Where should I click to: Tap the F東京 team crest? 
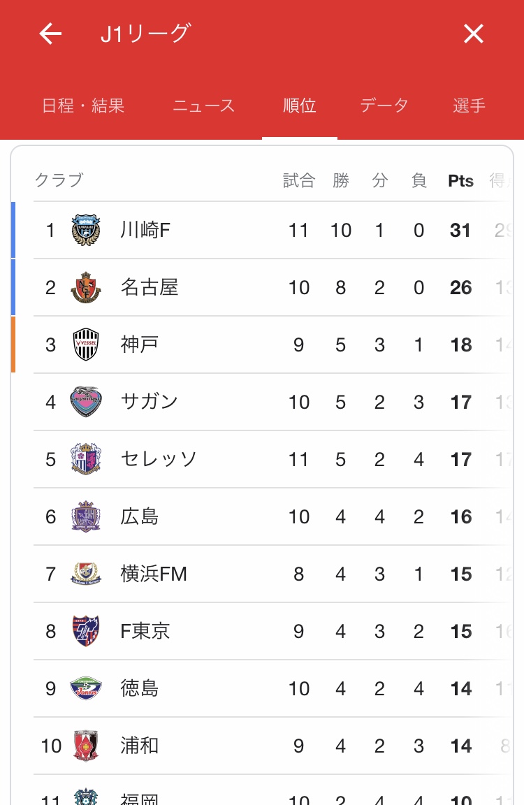point(86,632)
